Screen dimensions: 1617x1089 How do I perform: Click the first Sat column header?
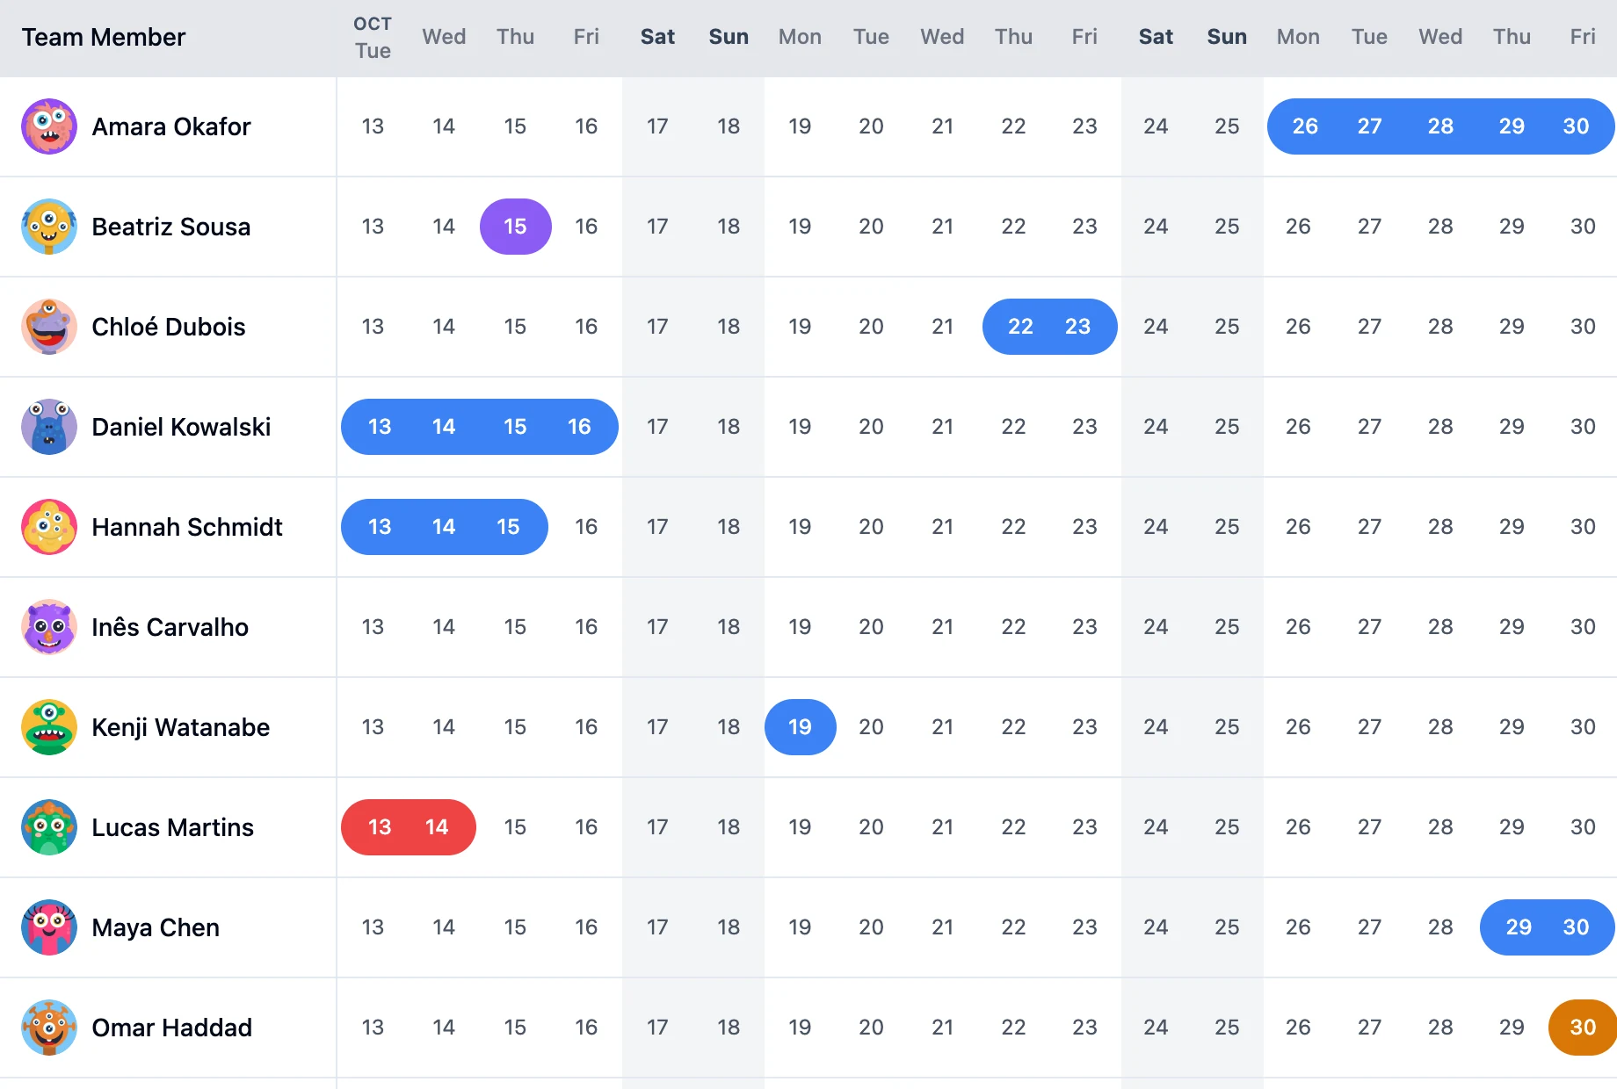(x=657, y=37)
